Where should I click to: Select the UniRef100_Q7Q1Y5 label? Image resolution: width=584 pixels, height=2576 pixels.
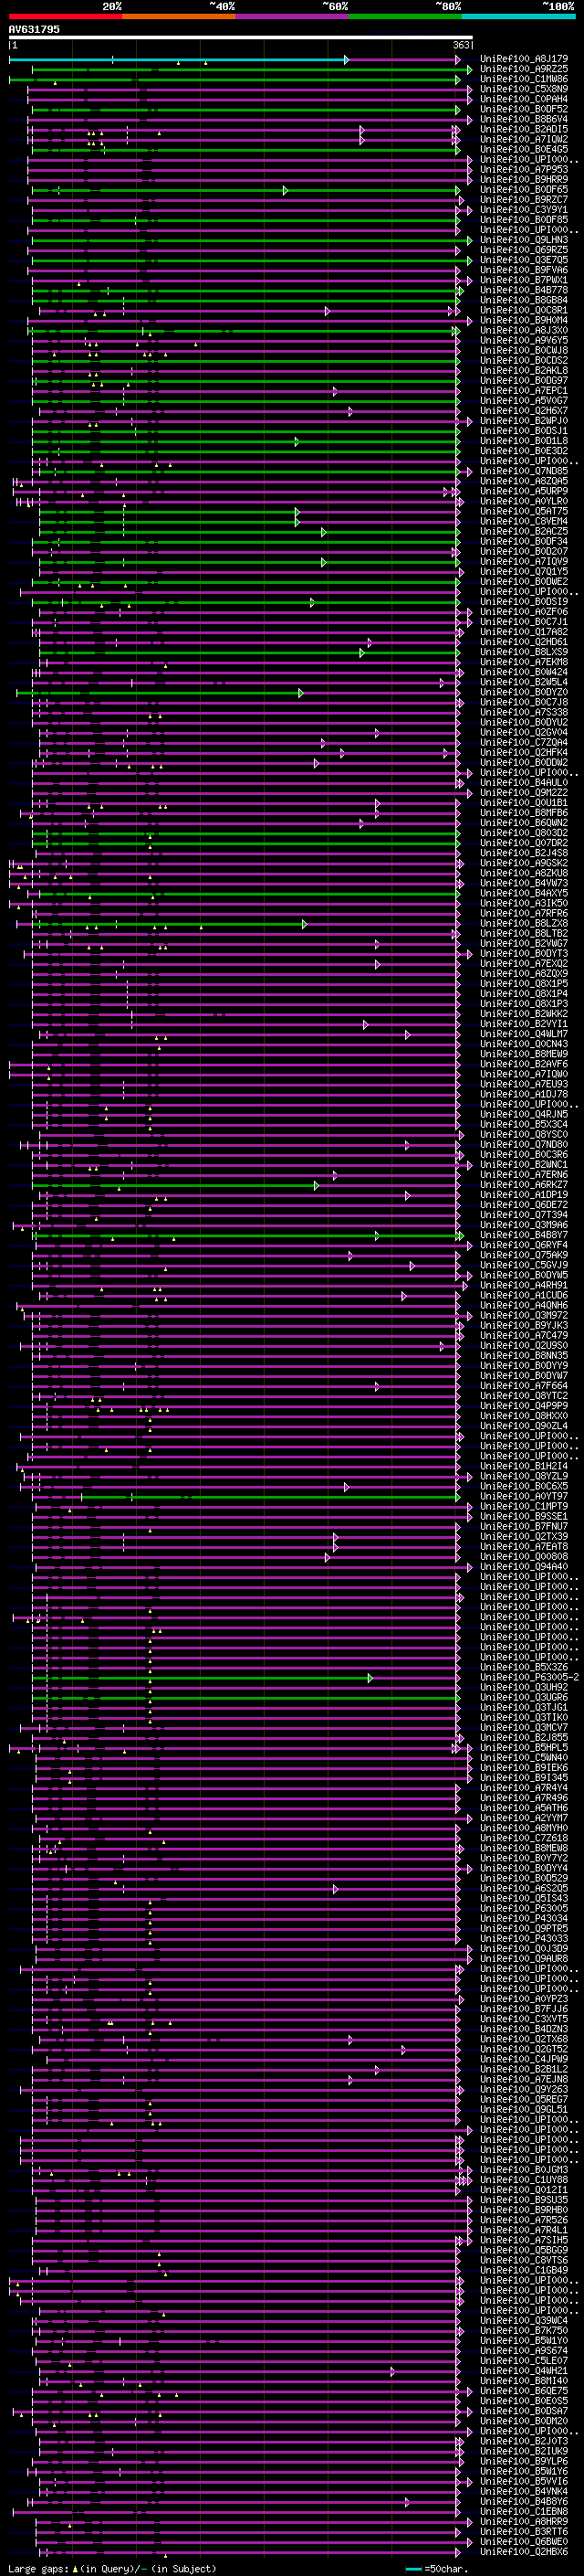pyautogui.click(x=524, y=572)
